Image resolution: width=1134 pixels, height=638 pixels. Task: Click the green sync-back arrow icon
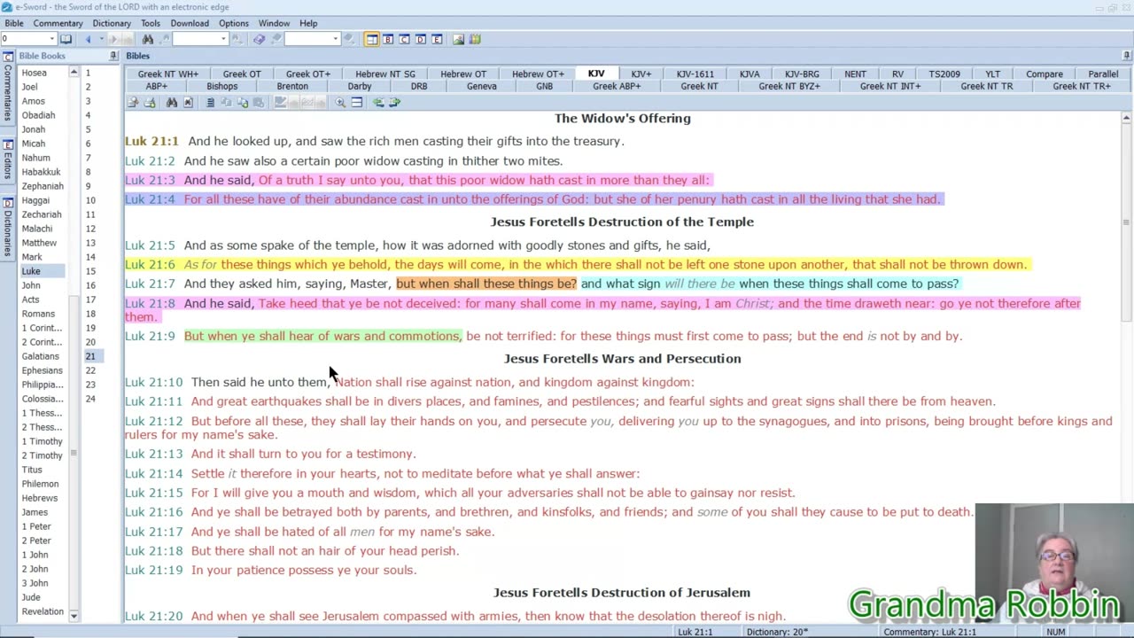378,102
